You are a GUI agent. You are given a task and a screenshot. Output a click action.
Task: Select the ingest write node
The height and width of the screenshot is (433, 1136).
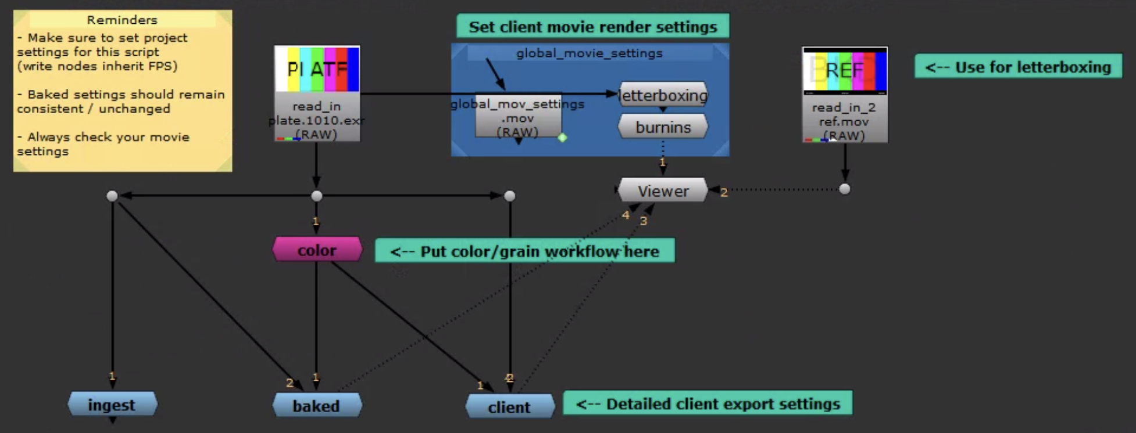pos(112,405)
